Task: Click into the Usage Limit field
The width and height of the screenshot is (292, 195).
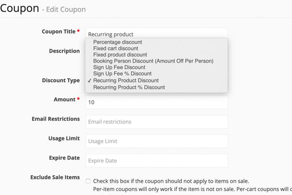Action: (156, 141)
